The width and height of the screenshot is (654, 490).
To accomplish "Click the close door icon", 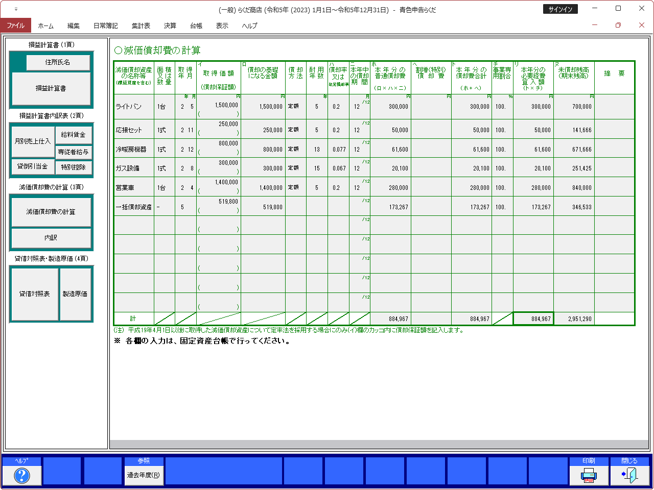I will [x=629, y=475].
